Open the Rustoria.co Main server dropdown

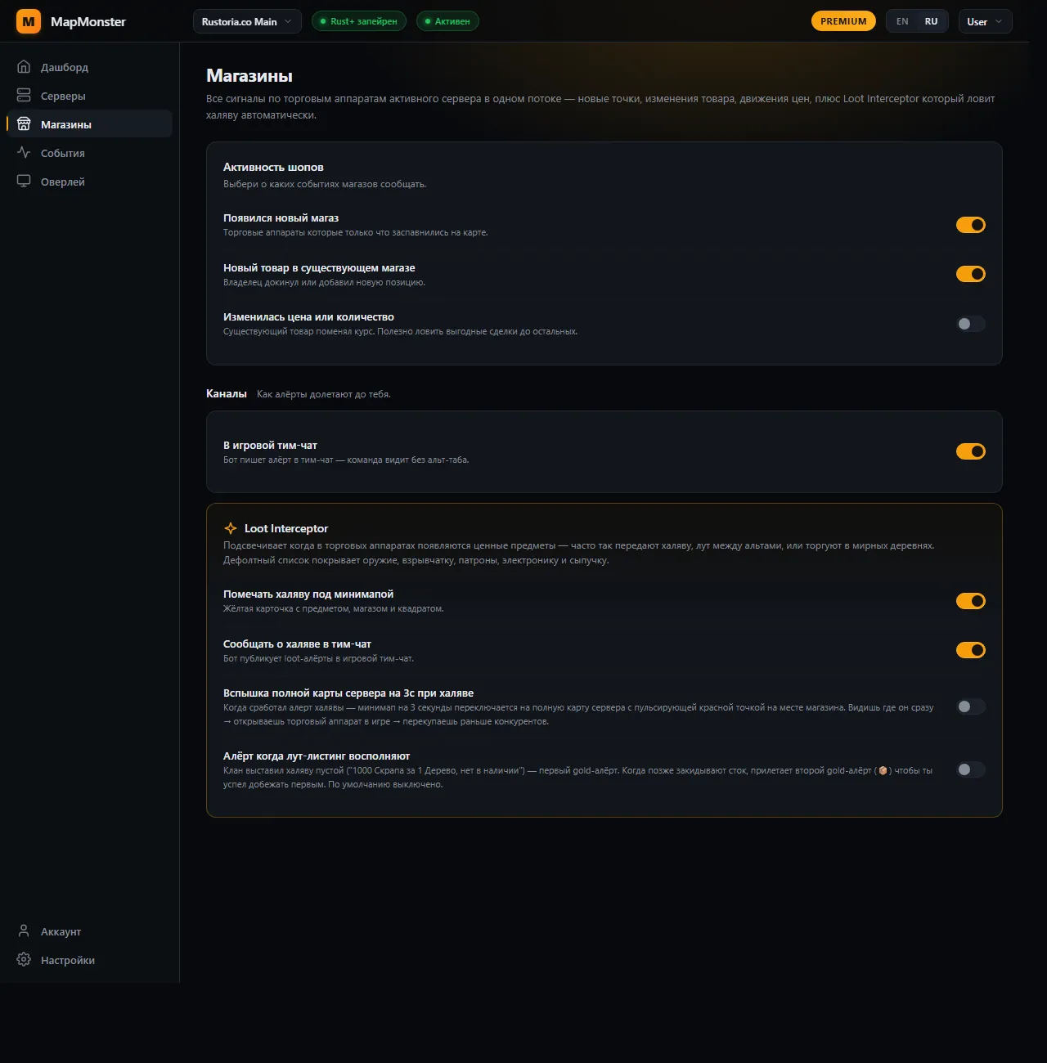pyautogui.click(x=247, y=21)
